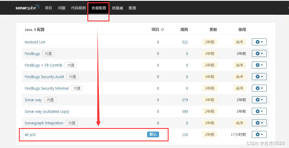Open FindBugs + FB-Contrib profile
The image size is (289, 148).
pos(44,65)
